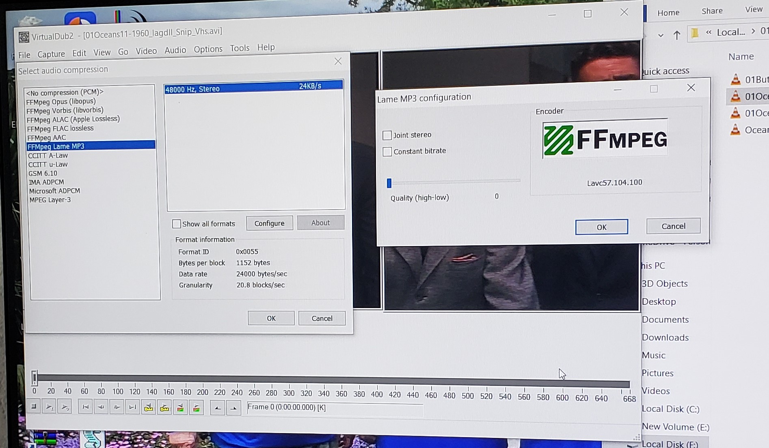This screenshot has width=769, height=448.
Task: Open the Tools menu
Action: click(240, 48)
